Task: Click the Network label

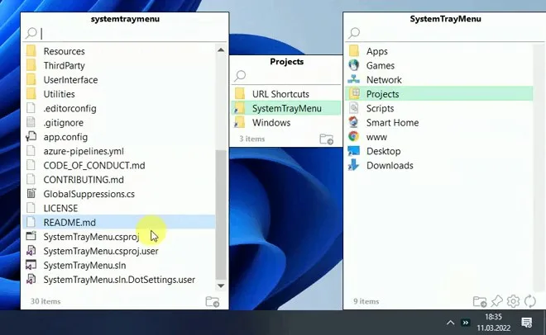Action: [384, 80]
